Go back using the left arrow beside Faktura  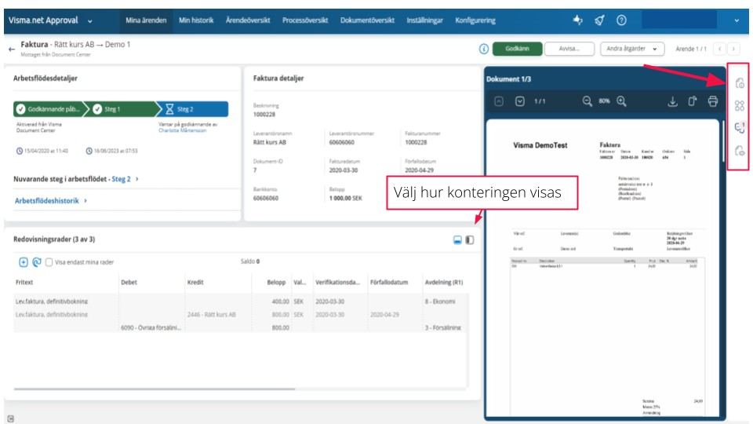click(12, 49)
